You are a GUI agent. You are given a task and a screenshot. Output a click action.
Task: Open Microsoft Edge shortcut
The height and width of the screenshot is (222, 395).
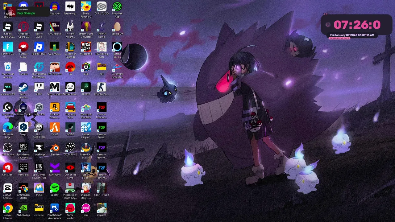(8, 127)
